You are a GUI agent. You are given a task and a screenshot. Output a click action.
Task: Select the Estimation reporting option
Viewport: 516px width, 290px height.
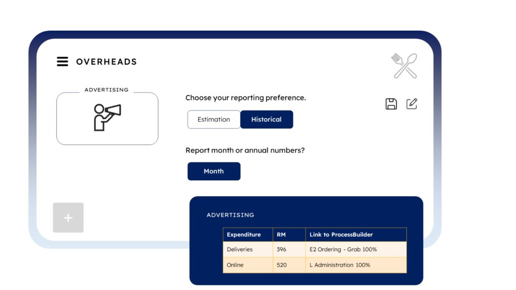214,119
